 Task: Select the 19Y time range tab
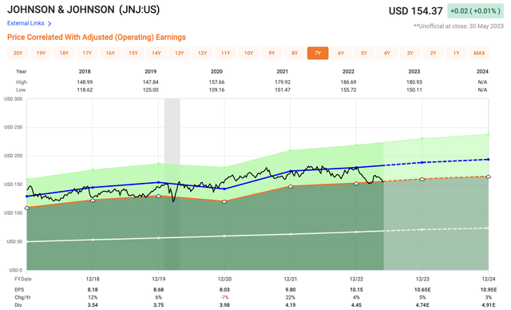41,54
